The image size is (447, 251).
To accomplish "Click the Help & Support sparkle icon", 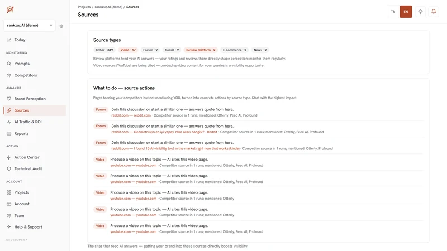I will pyautogui.click(x=9, y=227).
